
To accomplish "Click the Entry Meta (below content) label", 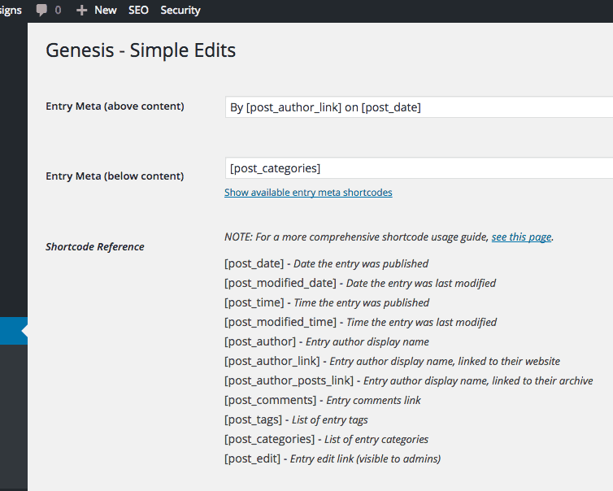I will click(115, 176).
